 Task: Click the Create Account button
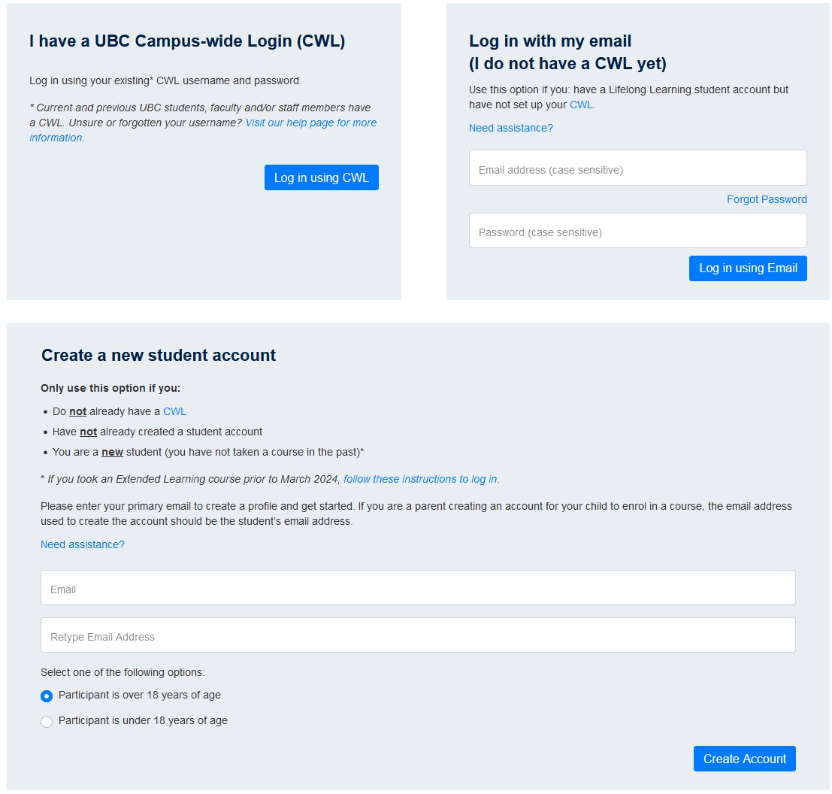click(744, 759)
